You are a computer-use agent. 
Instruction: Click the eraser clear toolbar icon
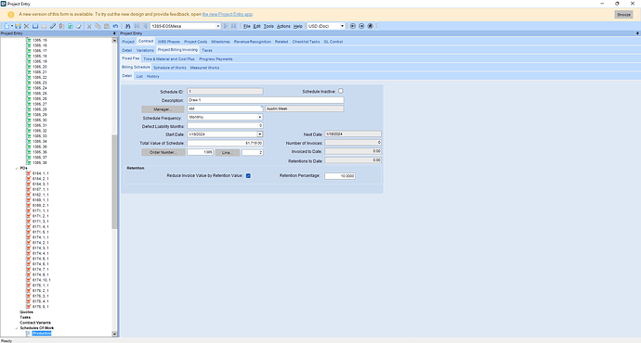[x=79, y=26]
